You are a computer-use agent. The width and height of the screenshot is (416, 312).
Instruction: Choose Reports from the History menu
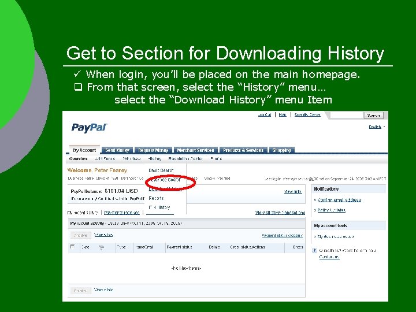(x=156, y=198)
